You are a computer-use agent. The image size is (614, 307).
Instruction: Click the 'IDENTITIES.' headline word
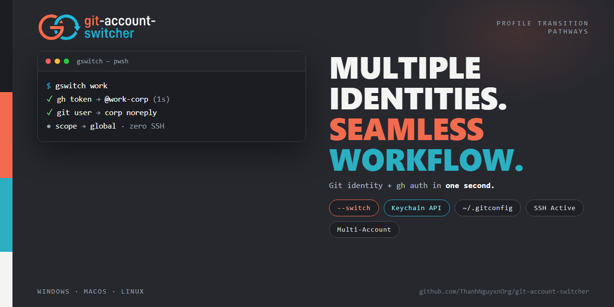coord(418,98)
